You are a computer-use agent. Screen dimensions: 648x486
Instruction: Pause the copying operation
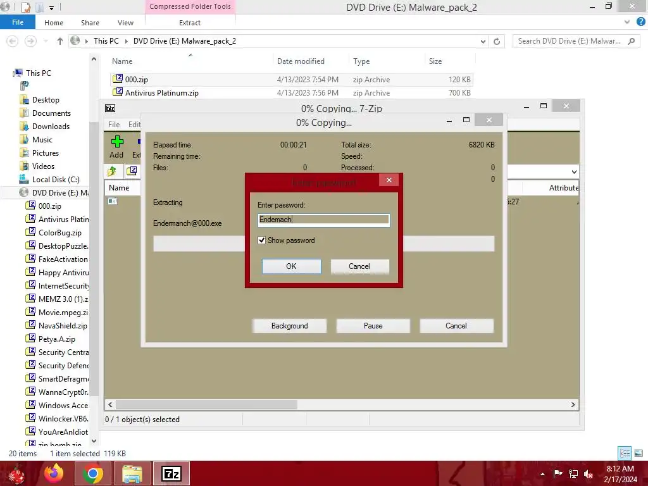point(373,326)
